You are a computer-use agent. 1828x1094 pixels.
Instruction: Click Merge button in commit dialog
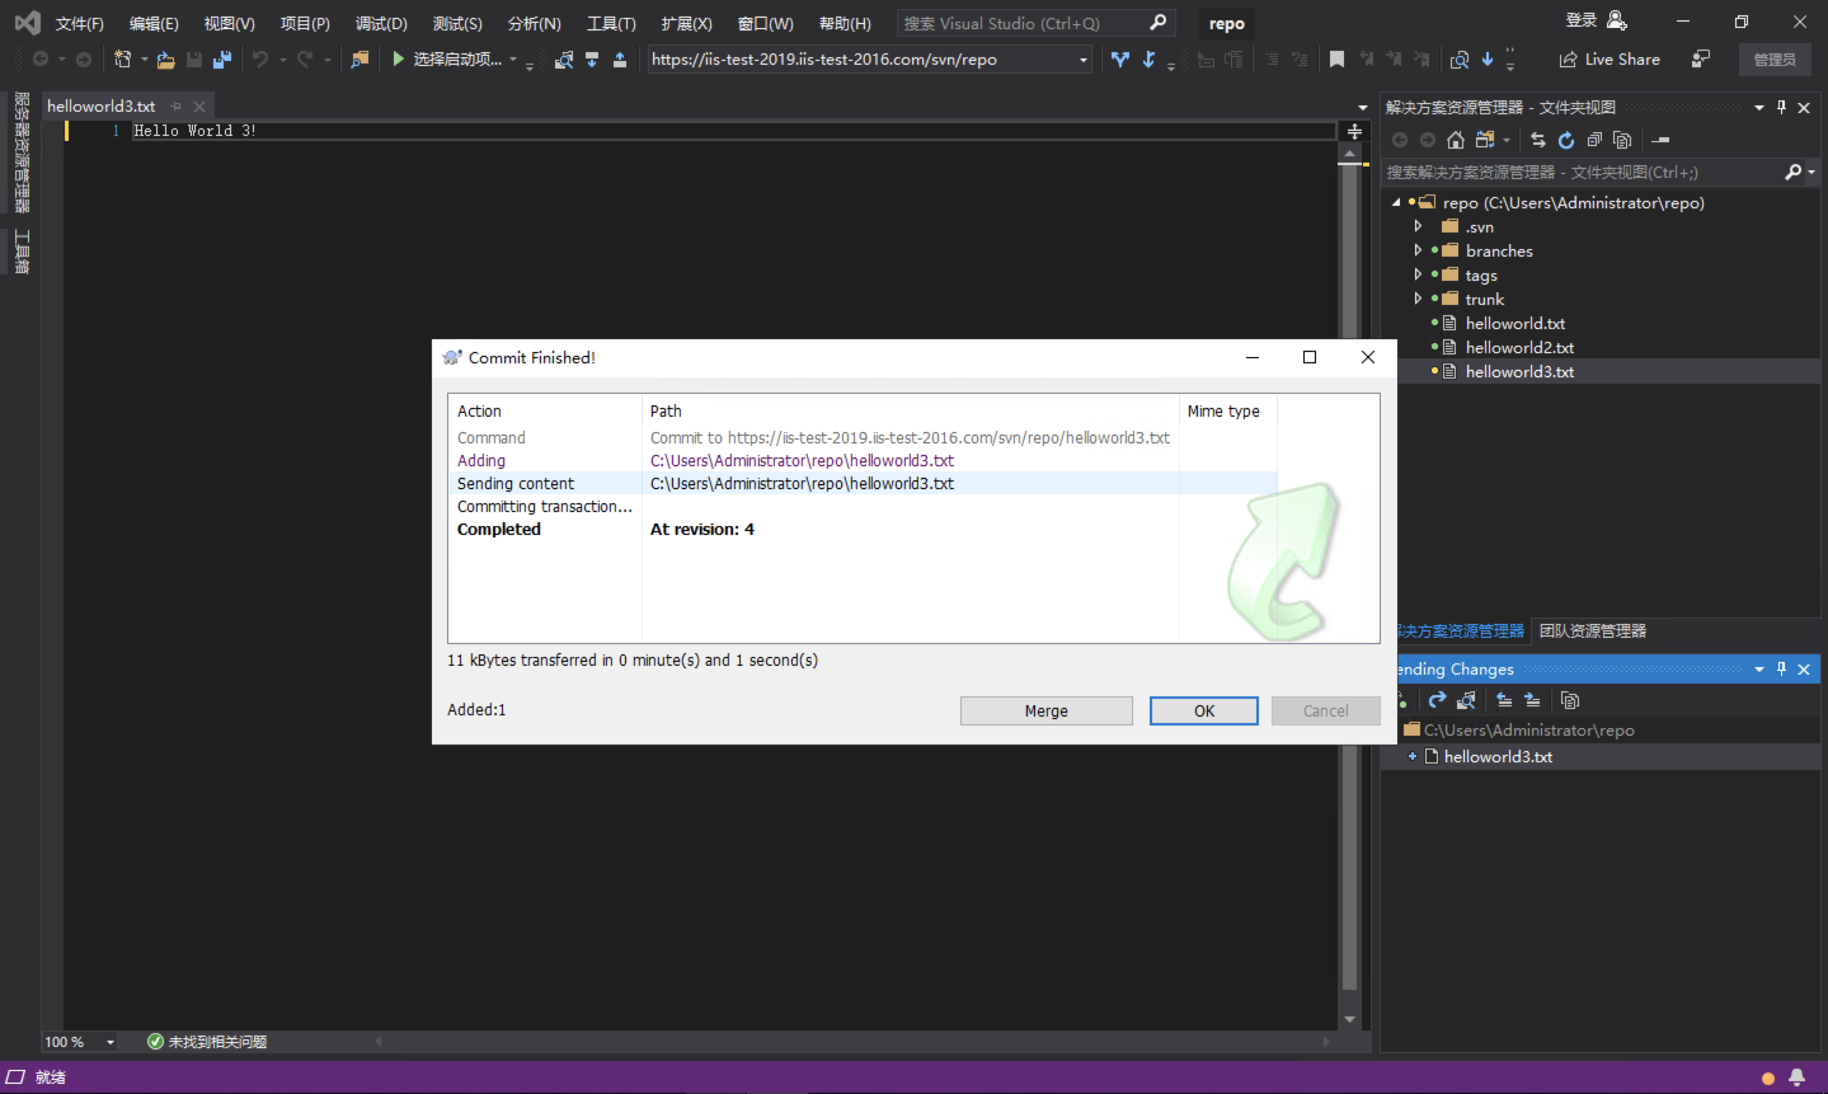pos(1045,711)
